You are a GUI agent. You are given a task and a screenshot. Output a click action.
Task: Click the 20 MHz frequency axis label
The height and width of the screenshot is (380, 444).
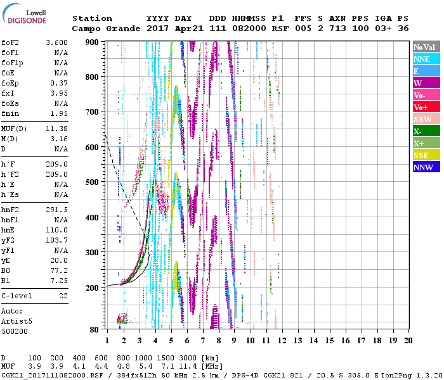point(408,341)
